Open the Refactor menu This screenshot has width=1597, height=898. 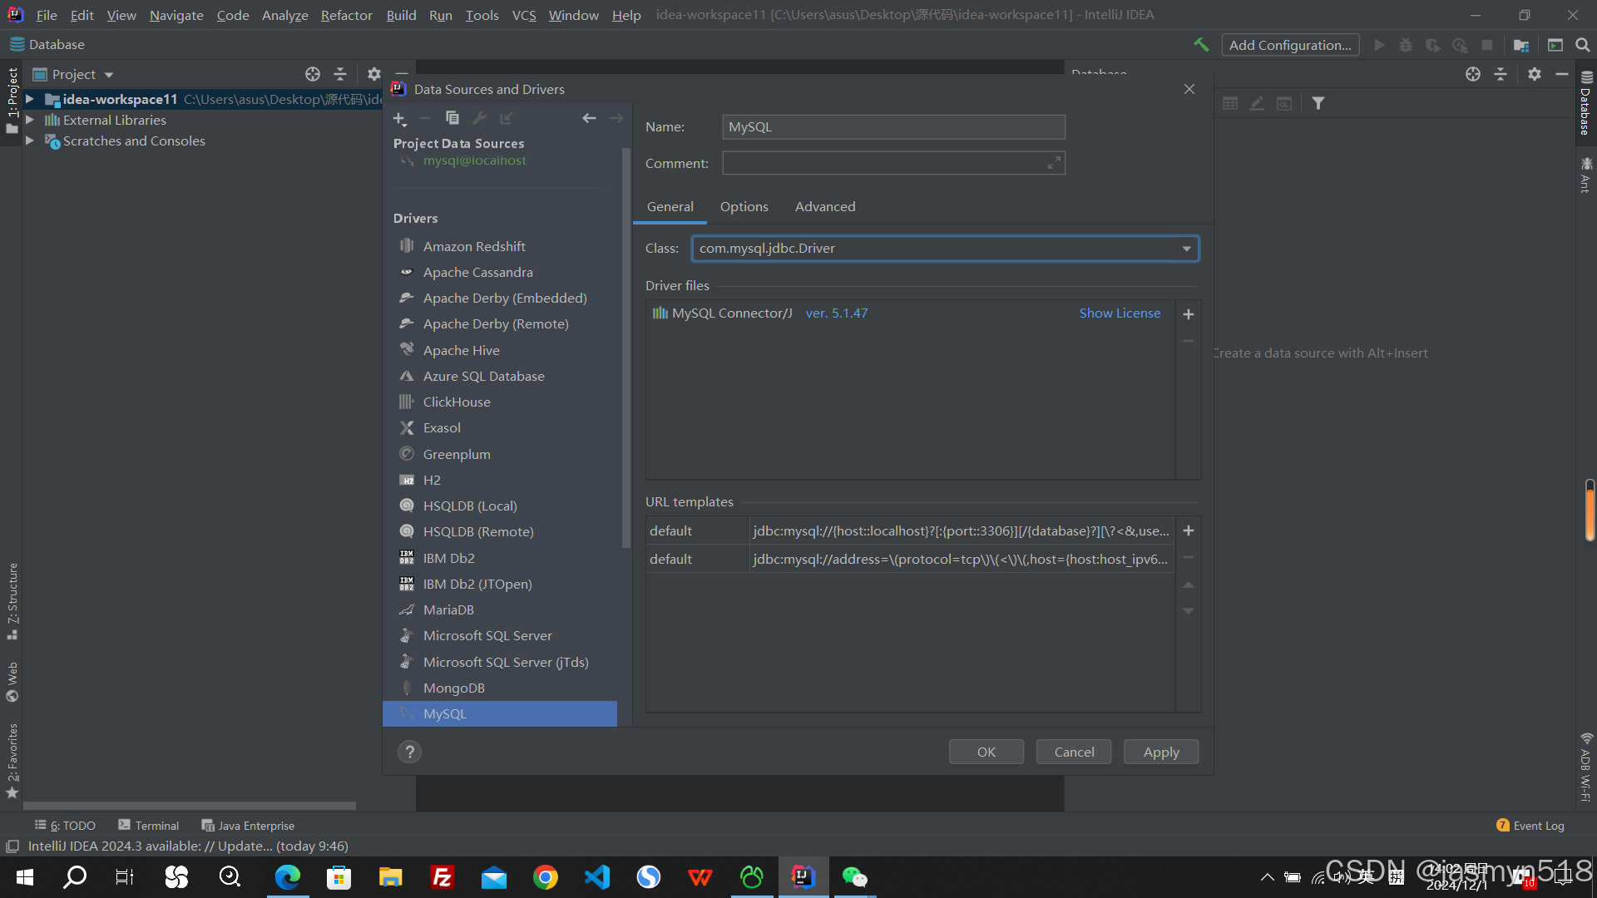346,15
